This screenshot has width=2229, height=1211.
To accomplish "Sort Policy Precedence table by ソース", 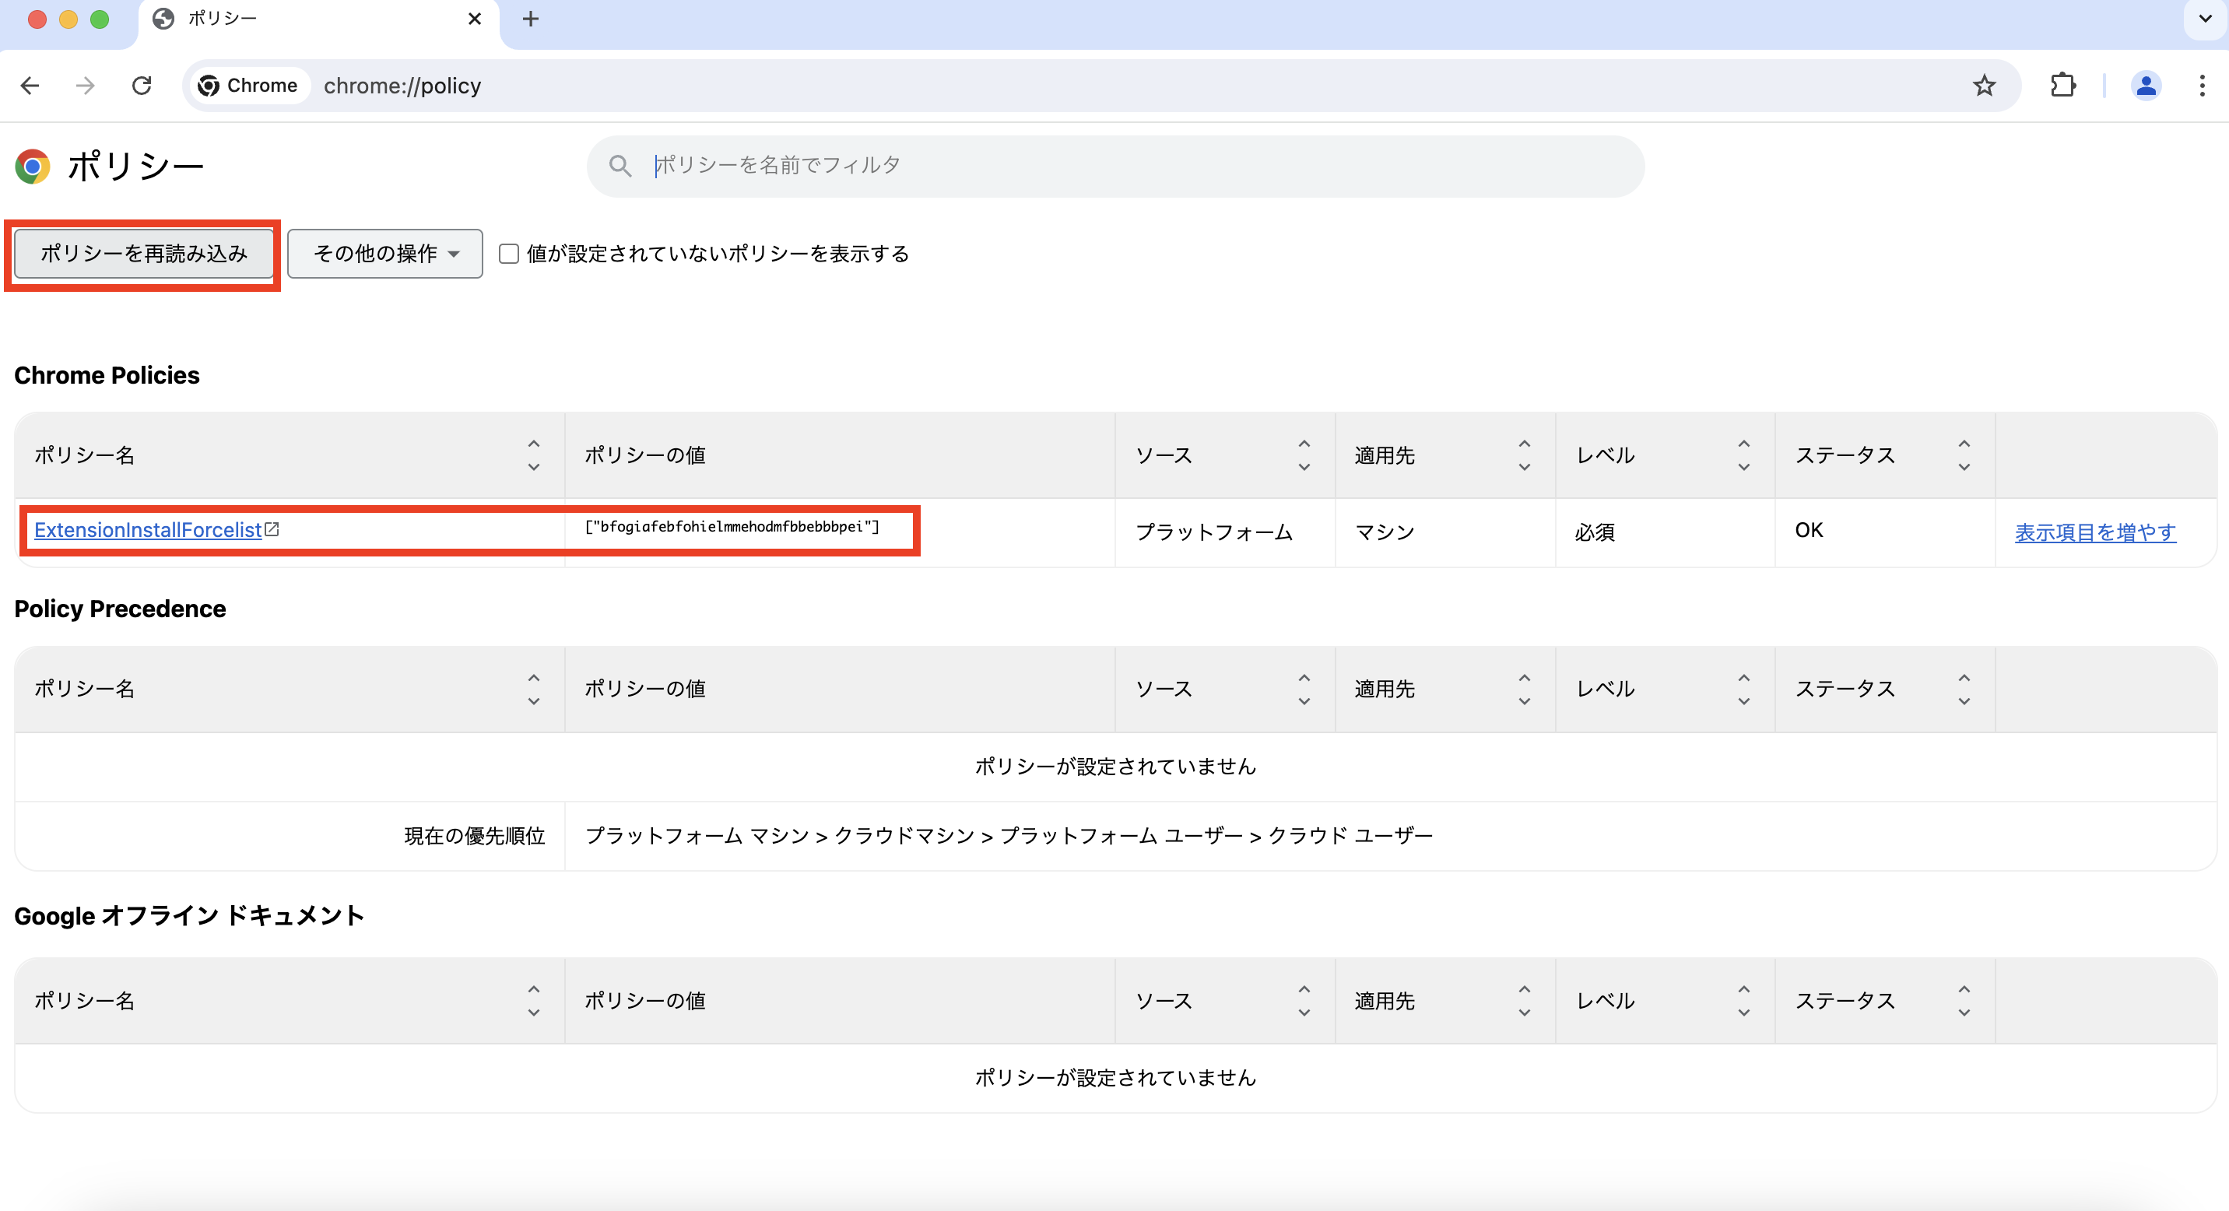I will 1304,690.
